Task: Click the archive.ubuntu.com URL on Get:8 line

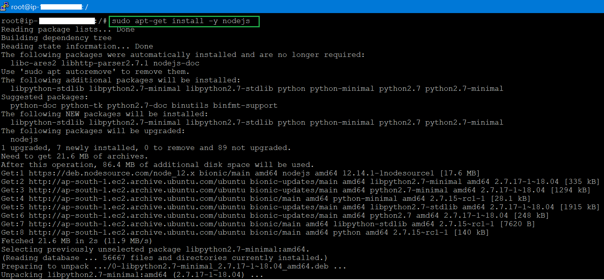Action: pos(137,233)
